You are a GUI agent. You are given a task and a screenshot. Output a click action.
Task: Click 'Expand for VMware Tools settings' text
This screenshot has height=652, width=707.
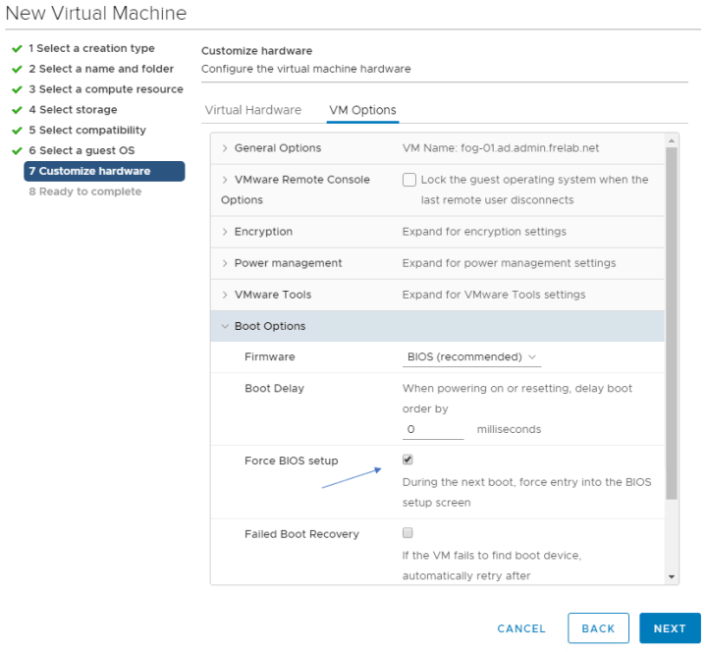click(494, 295)
